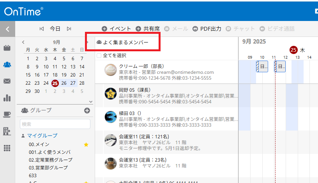Select the people group icon in sidebar
The width and height of the screenshot is (318, 183).
tap(7, 64)
